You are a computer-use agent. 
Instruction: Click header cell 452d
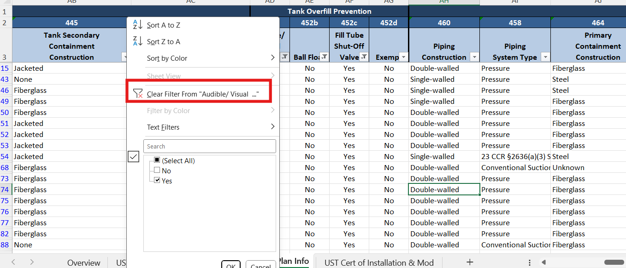coord(389,23)
